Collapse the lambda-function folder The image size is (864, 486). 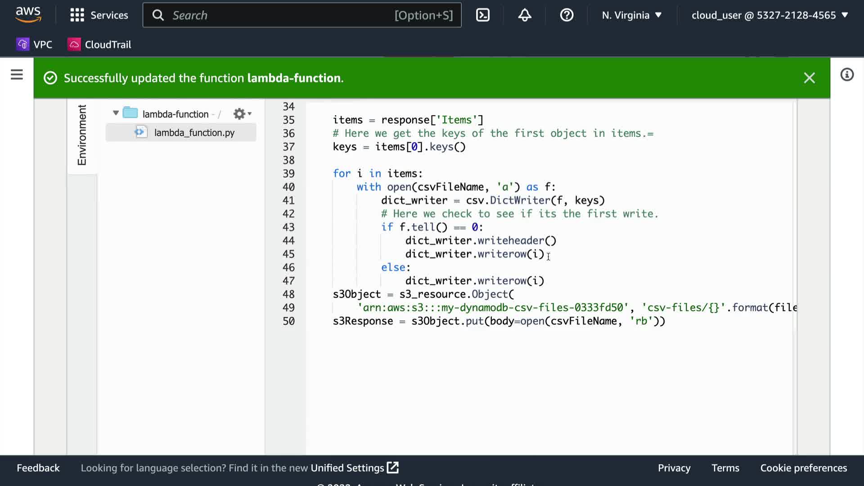coord(116,113)
